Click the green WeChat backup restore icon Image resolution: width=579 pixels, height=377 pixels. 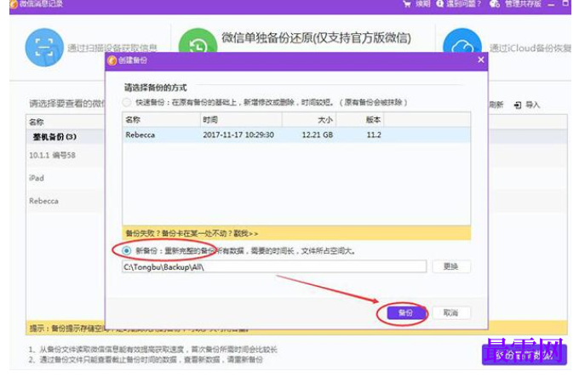point(198,41)
